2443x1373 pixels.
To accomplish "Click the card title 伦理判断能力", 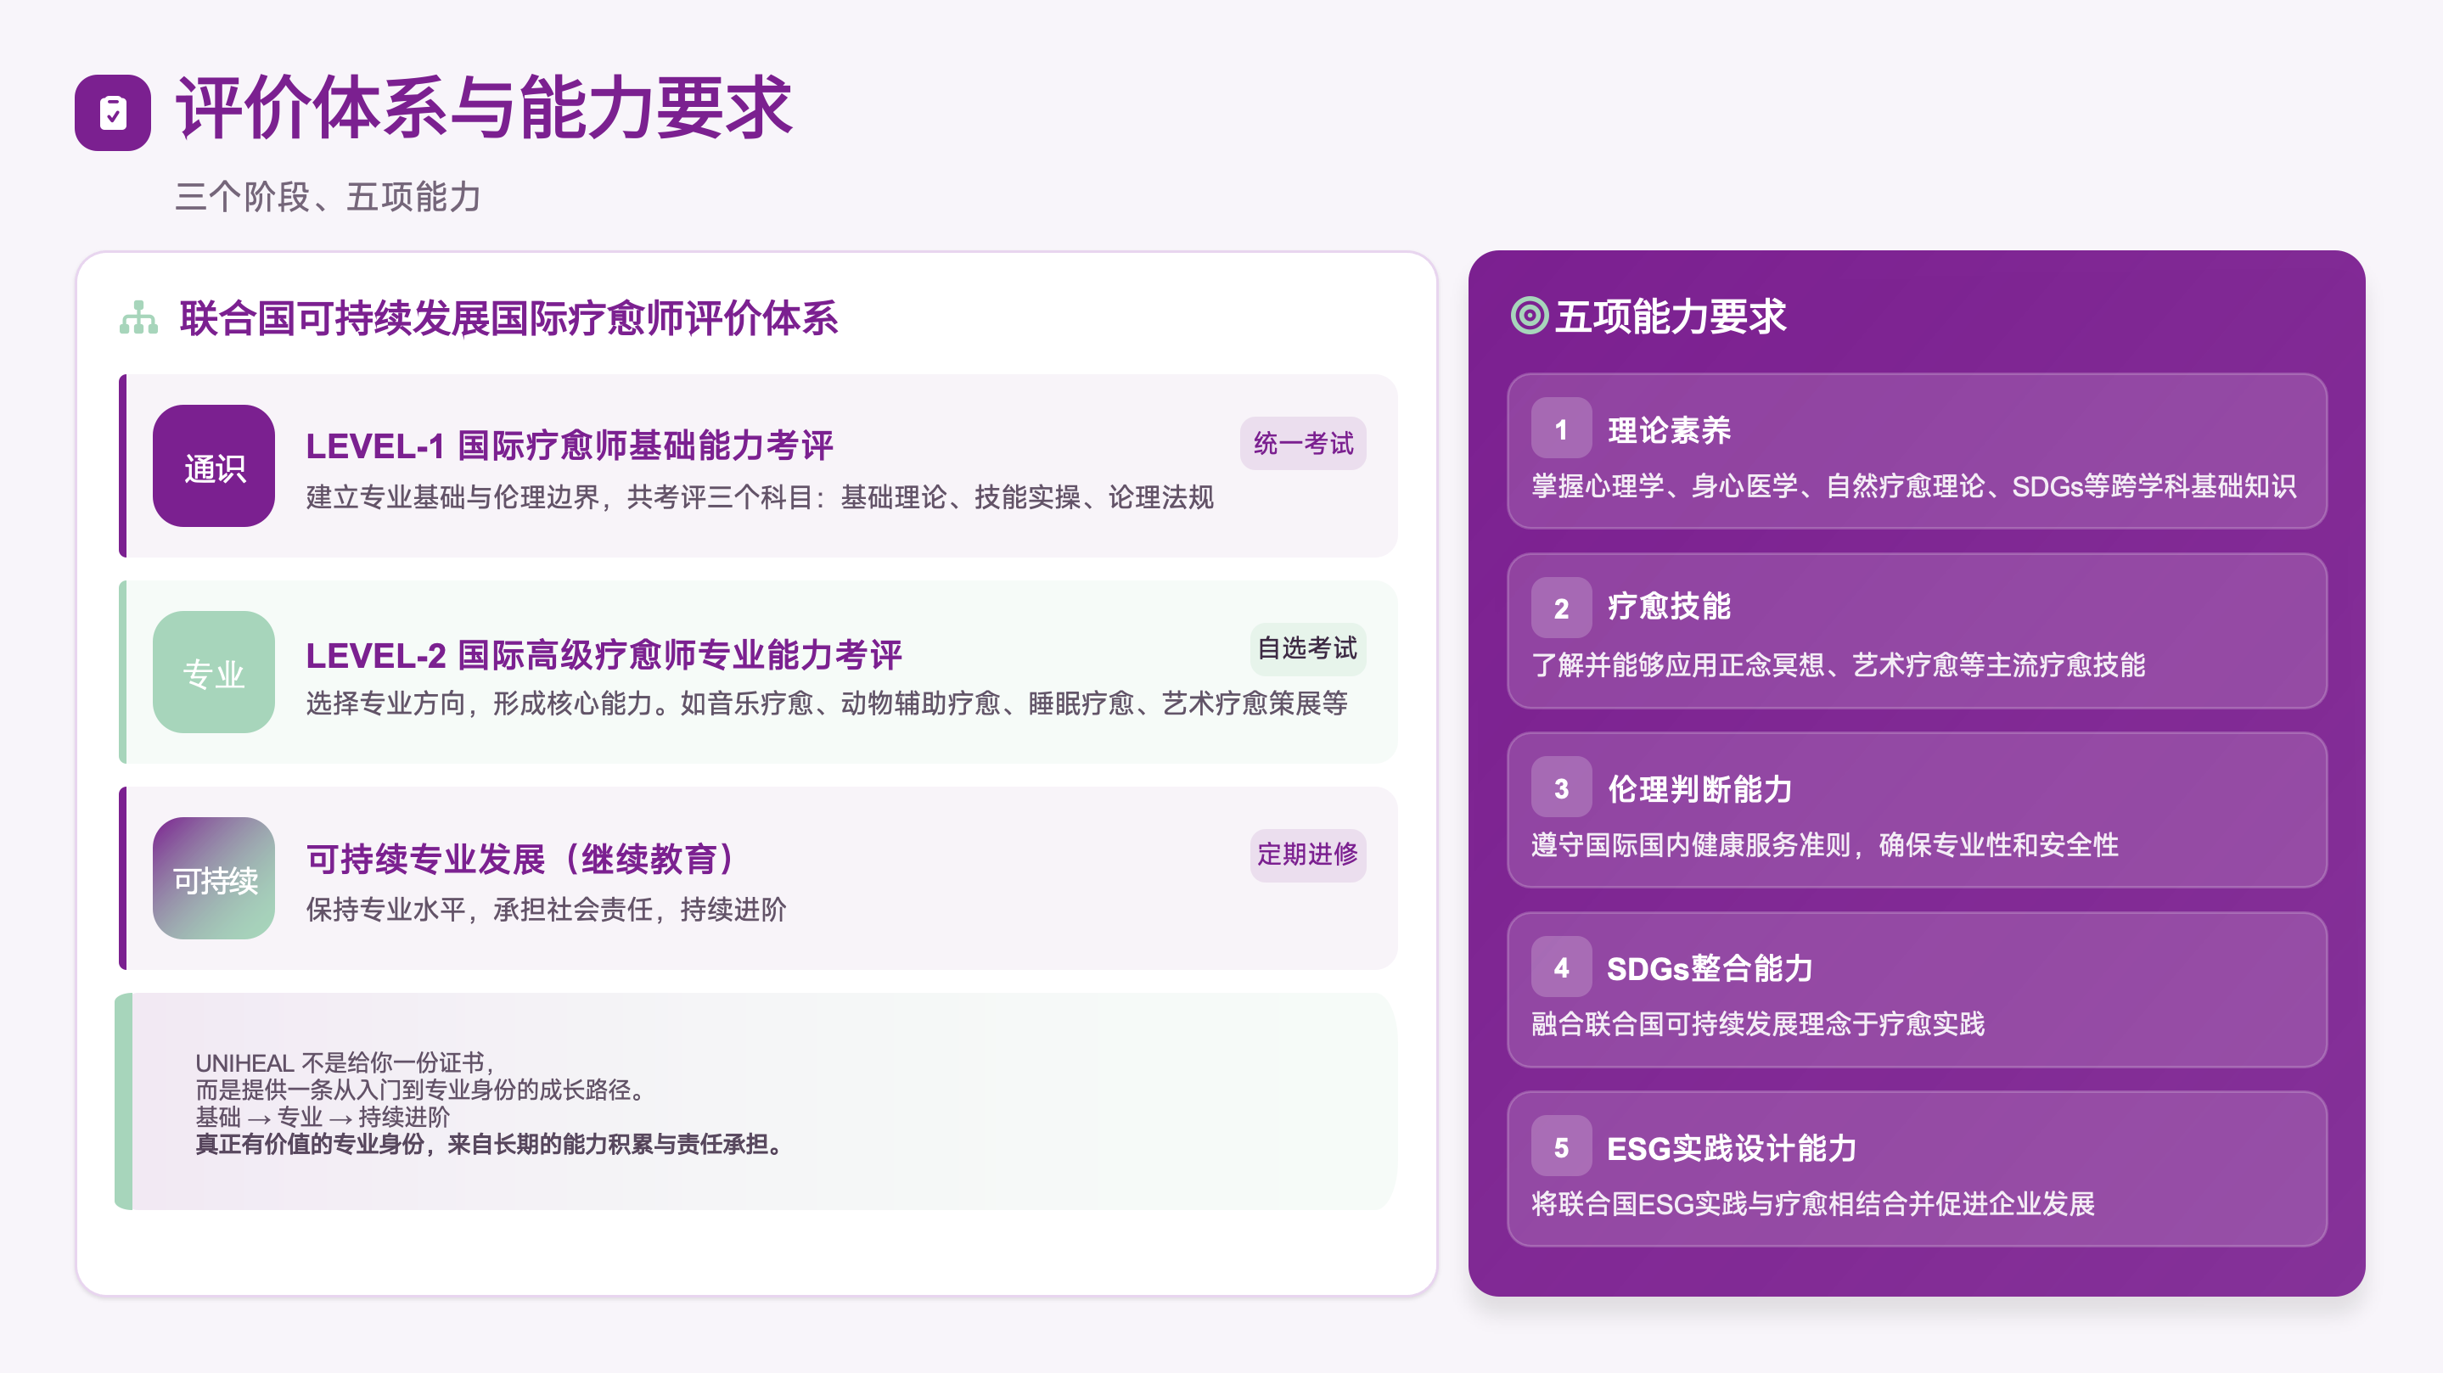I will pyautogui.click(x=1699, y=789).
